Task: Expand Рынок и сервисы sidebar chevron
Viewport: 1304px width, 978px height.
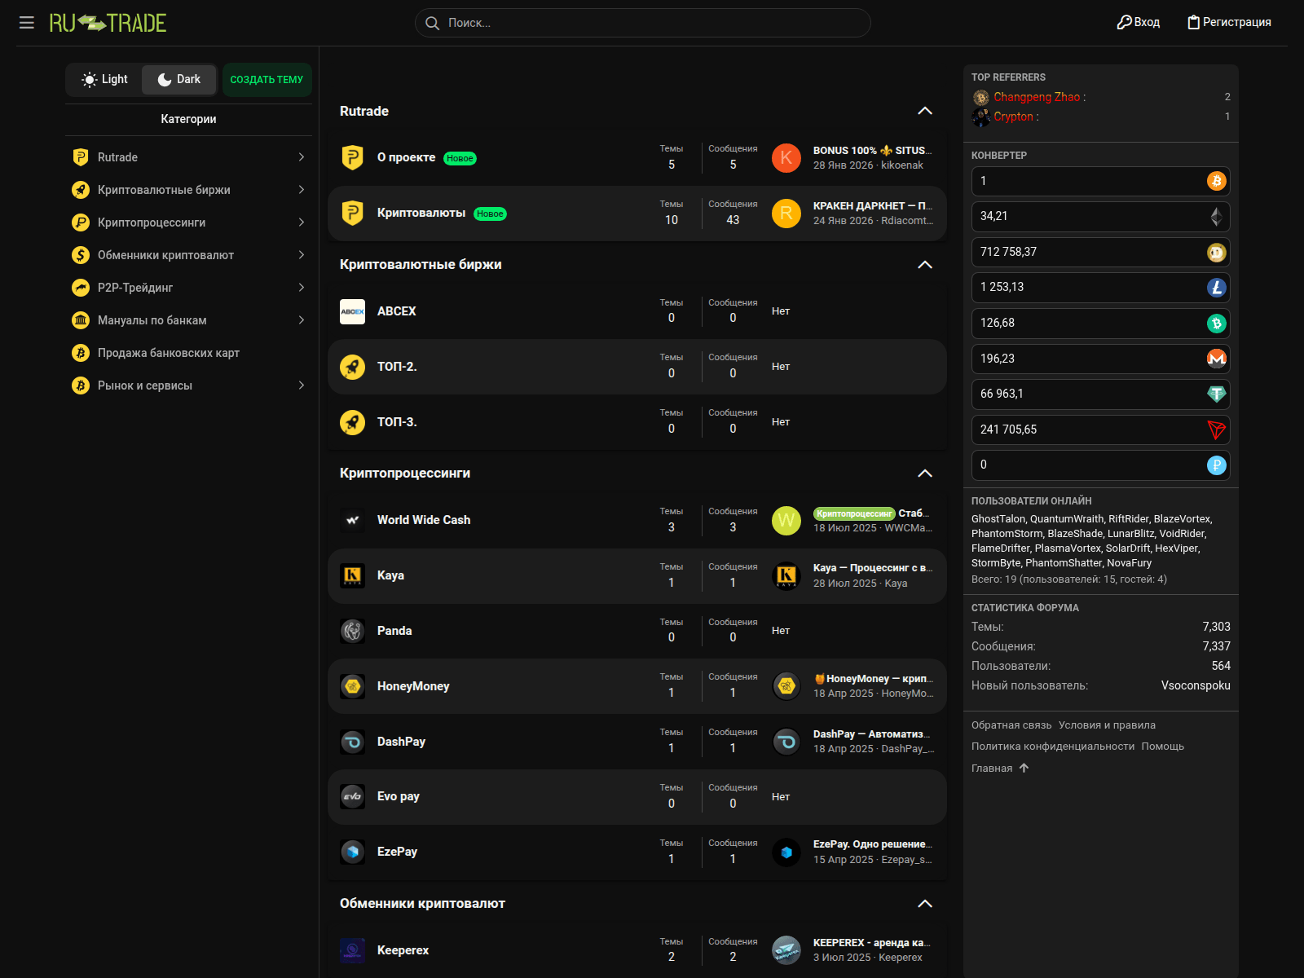Action: (x=302, y=385)
